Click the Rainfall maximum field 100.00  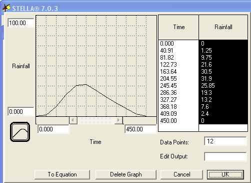(20, 23)
